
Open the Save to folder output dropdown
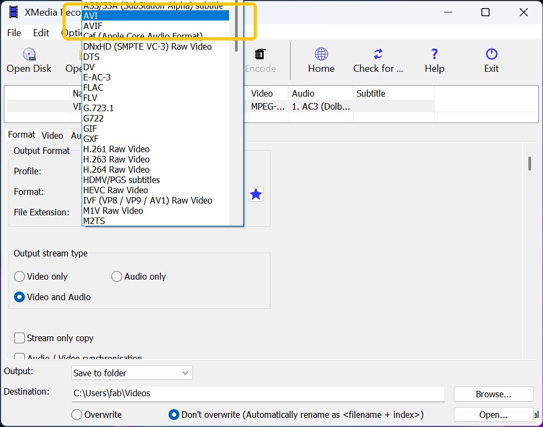click(132, 373)
